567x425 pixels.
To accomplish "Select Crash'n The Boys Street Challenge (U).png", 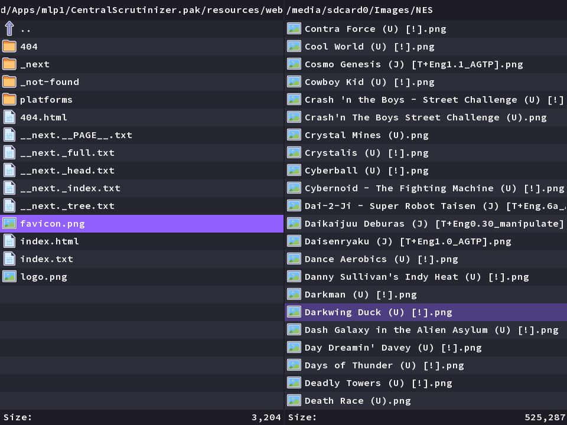I will coord(426,117).
